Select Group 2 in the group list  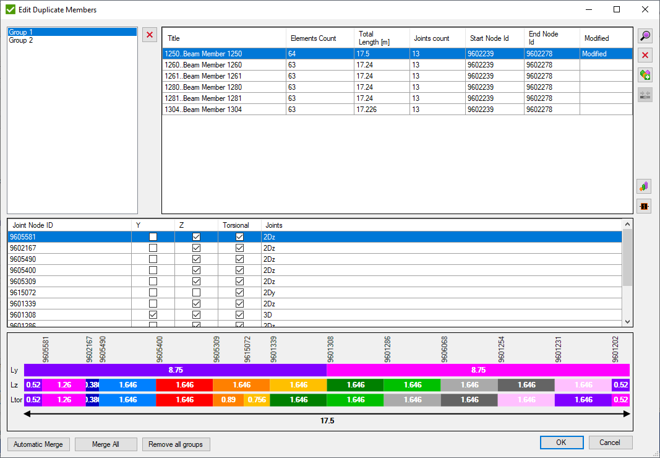21,40
